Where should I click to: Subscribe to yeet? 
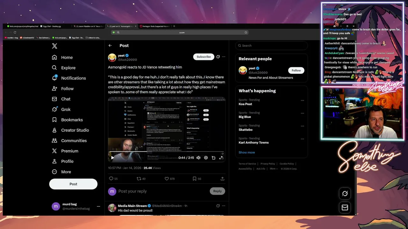click(x=204, y=57)
